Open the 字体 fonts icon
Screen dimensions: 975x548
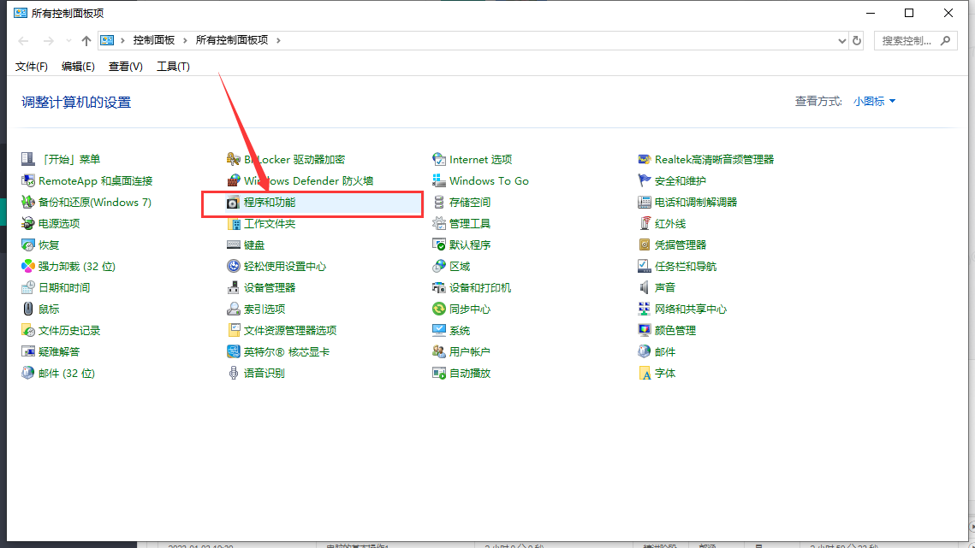coord(645,373)
